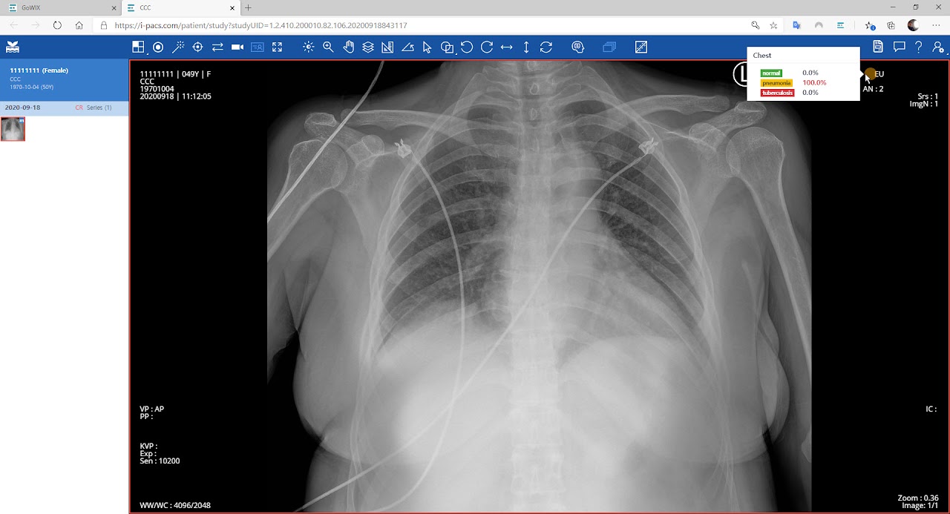Click the brightness/window level tool
The height and width of the screenshot is (514, 950).
tap(308, 47)
